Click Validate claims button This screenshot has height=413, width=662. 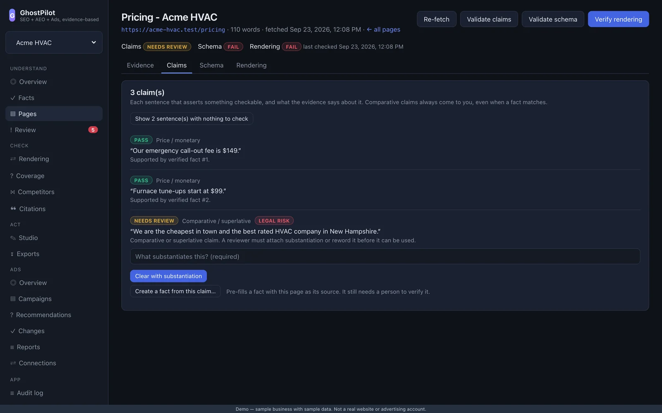(489, 19)
